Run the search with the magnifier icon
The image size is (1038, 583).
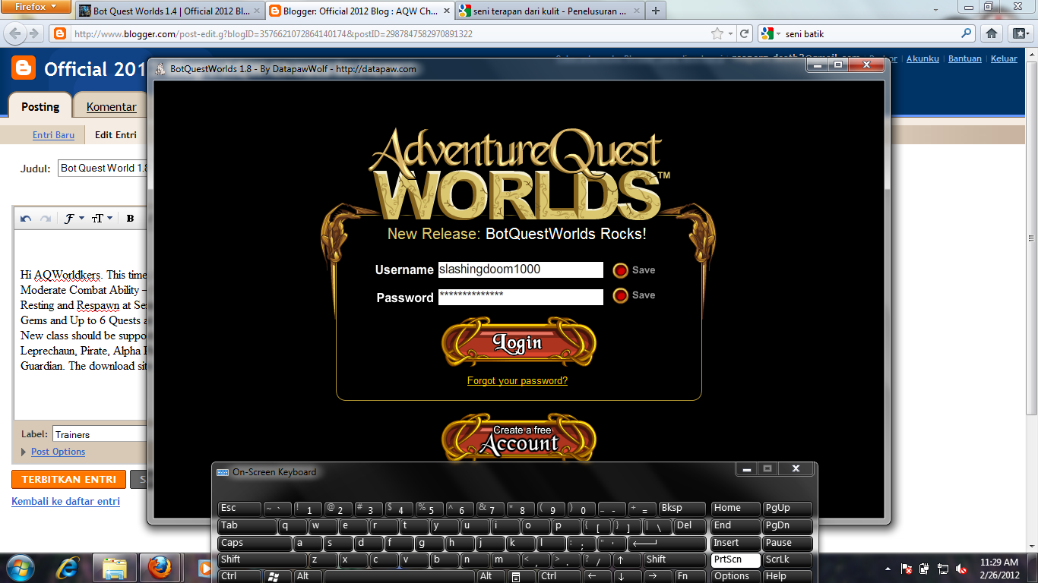tap(967, 33)
